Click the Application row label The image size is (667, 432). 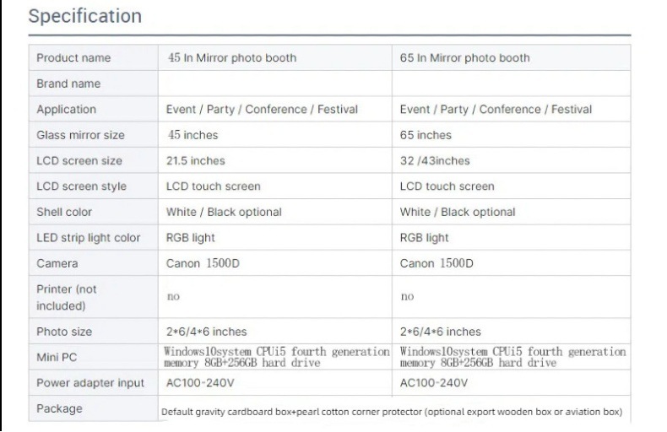click(x=66, y=110)
